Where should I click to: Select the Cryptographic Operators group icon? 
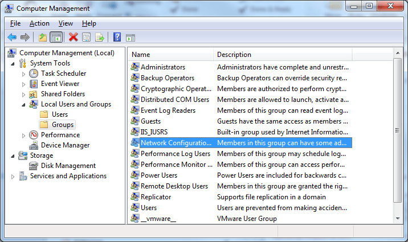point(135,88)
